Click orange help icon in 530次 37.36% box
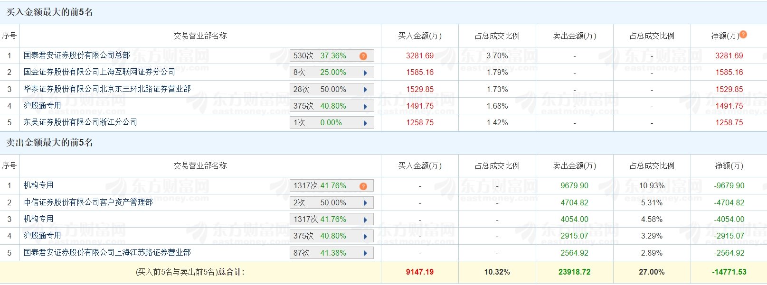The width and height of the screenshot is (767, 285). coord(363,56)
